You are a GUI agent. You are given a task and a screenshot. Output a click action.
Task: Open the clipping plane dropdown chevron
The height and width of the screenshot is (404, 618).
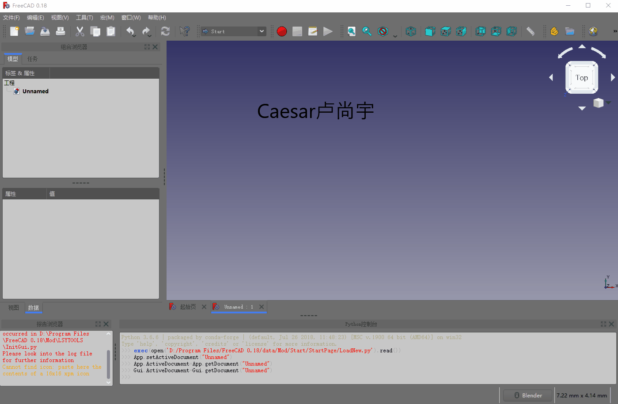pos(394,35)
